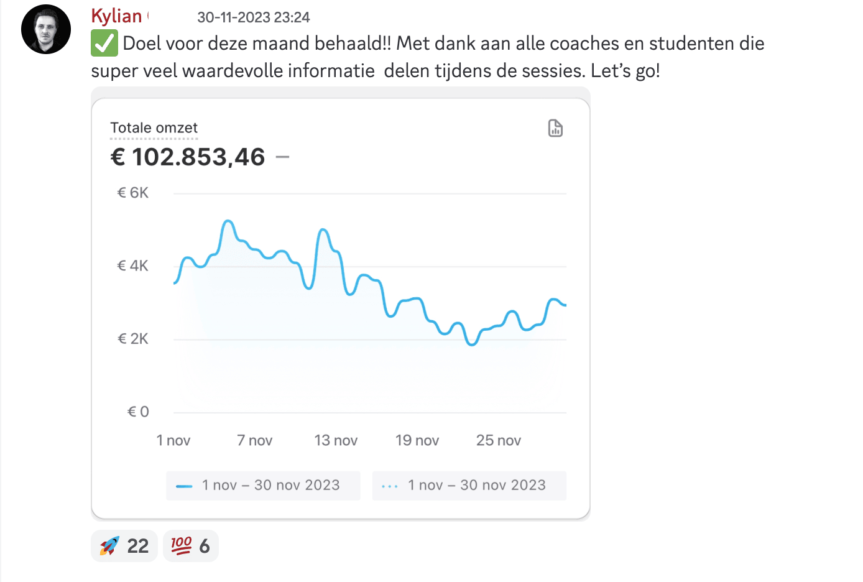Click the € 4K axis label

click(x=133, y=266)
